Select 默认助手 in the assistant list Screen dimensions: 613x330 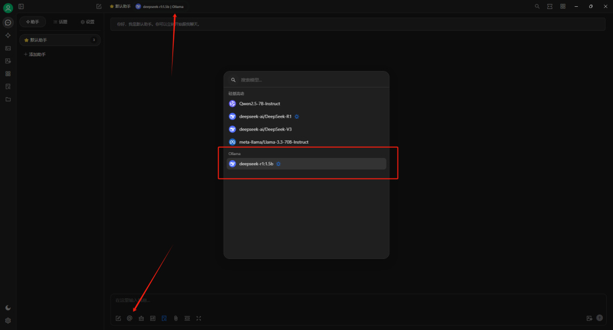tap(60, 40)
